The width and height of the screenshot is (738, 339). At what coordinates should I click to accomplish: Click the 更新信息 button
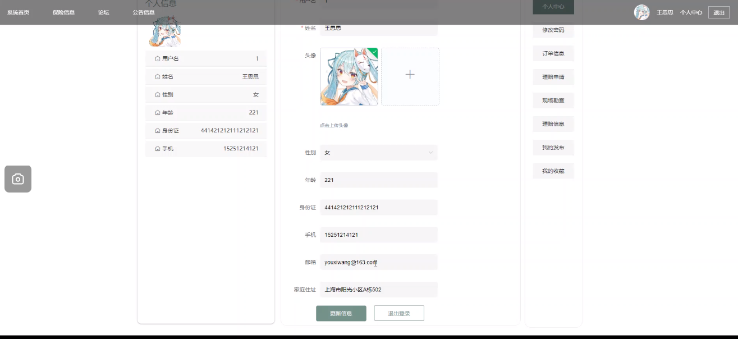tap(341, 313)
